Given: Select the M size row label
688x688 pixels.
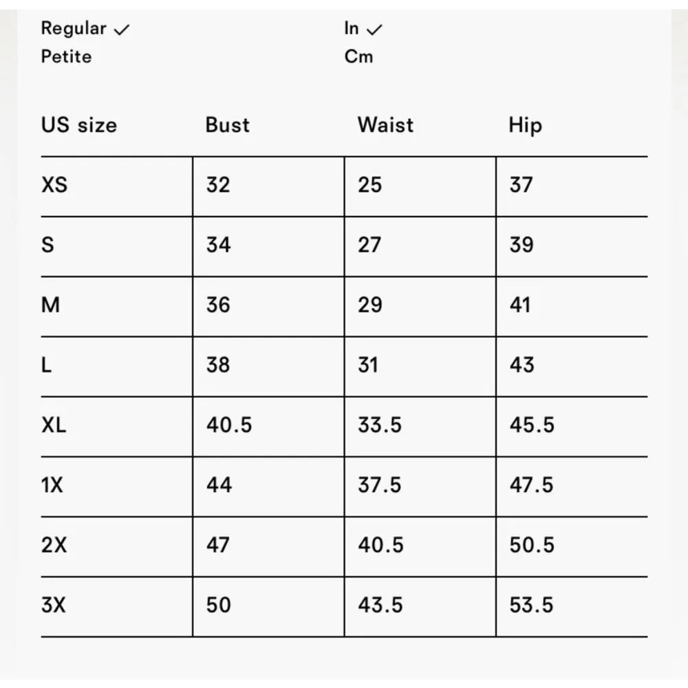Looking at the screenshot, I should [51, 305].
